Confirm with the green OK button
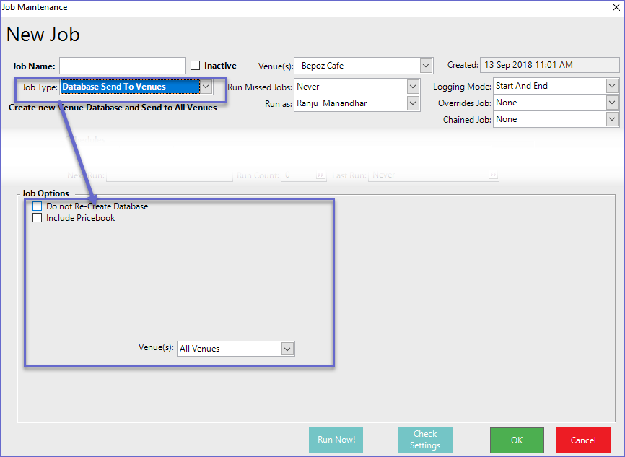625x457 pixels. coord(517,440)
